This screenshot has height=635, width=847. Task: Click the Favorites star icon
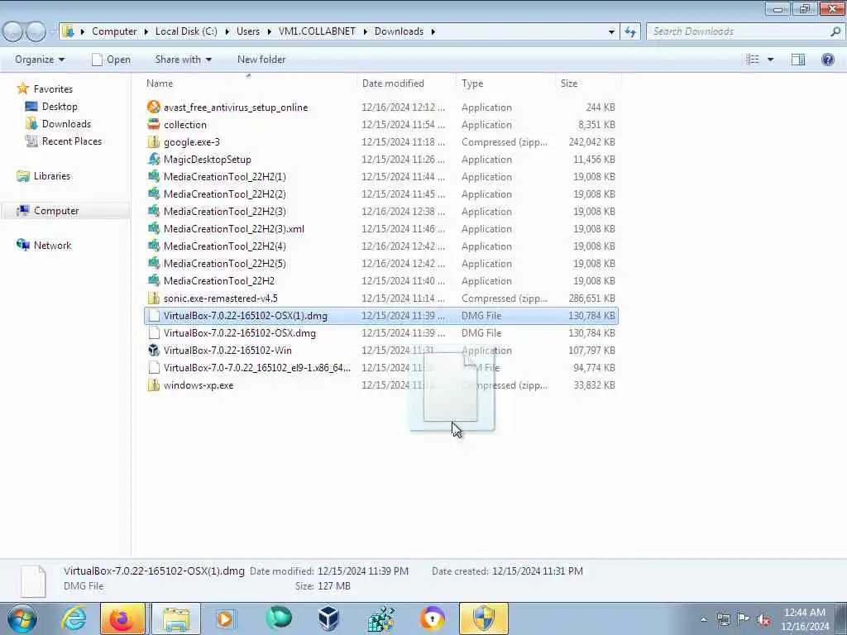(x=22, y=88)
